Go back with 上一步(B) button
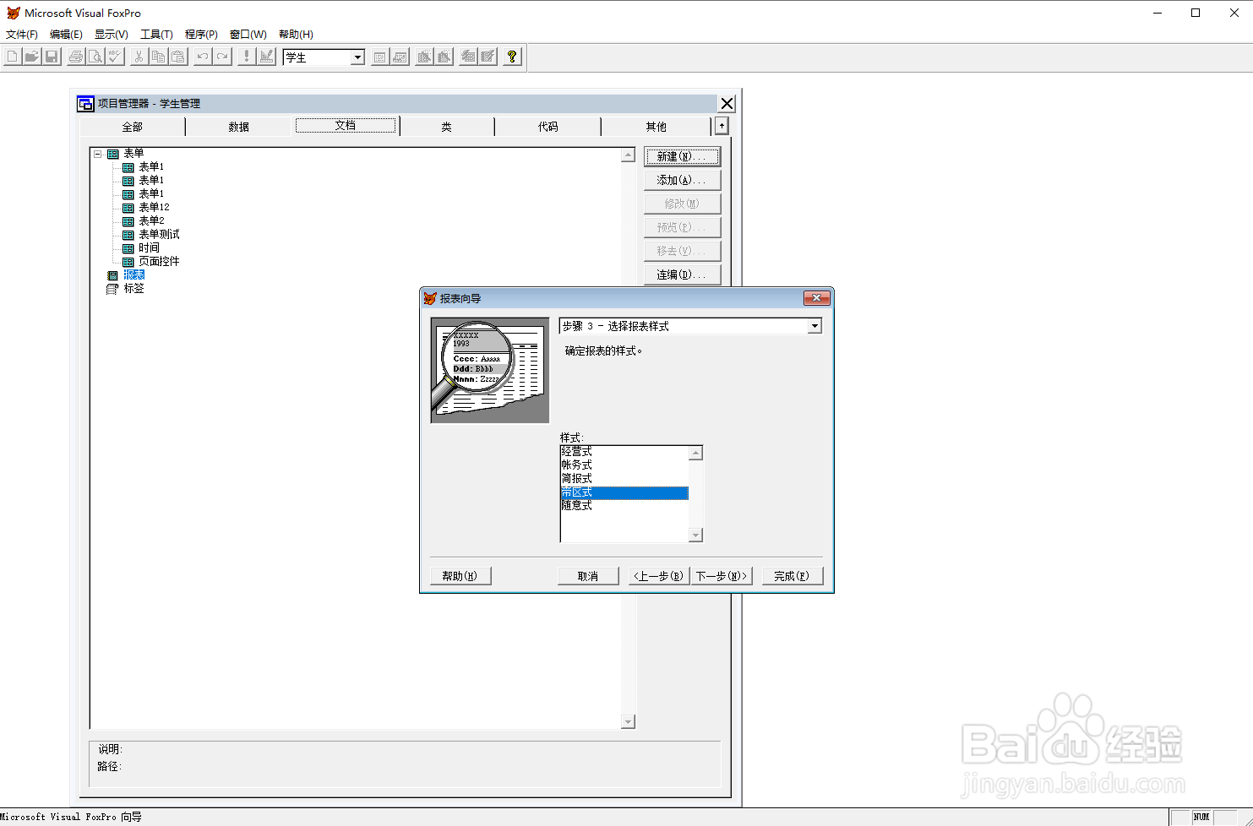 coord(659,576)
